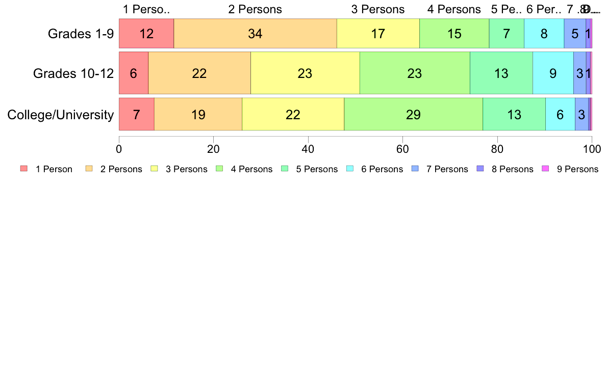The image size is (606, 375).
Task: Click the 2 Persons orange legend swatch
Action: [x=89, y=168]
